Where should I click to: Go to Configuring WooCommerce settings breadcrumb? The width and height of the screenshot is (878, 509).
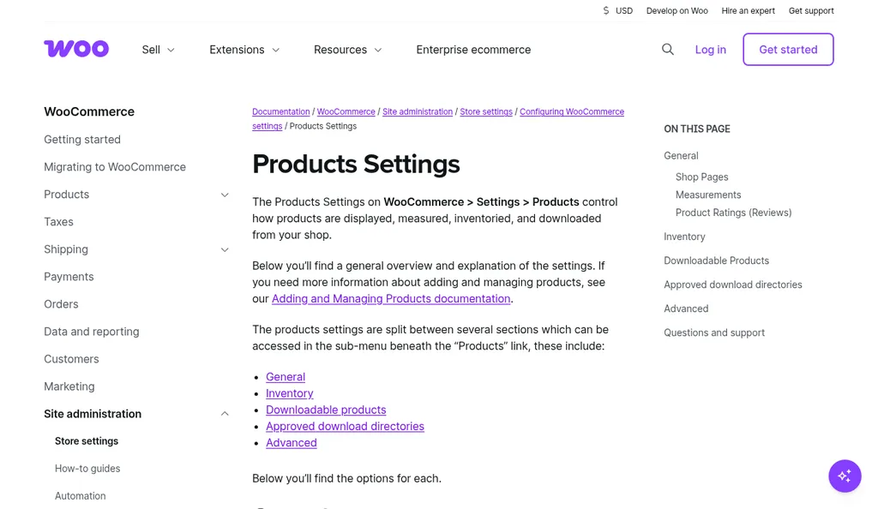(x=572, y=111)
